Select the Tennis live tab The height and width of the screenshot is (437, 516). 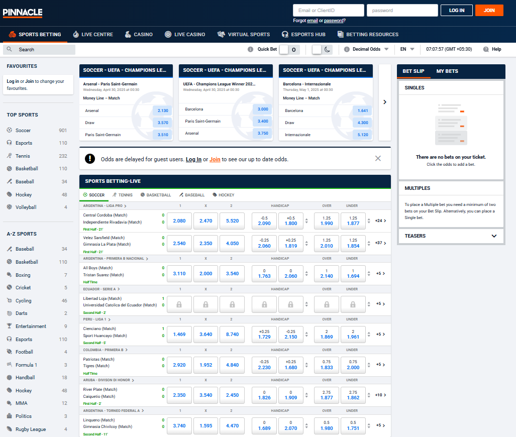pyautogui.click(x=123, y=195)
